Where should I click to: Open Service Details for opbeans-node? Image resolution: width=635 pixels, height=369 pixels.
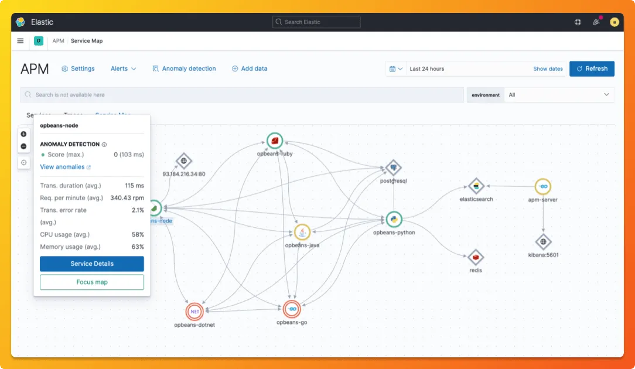92,264
